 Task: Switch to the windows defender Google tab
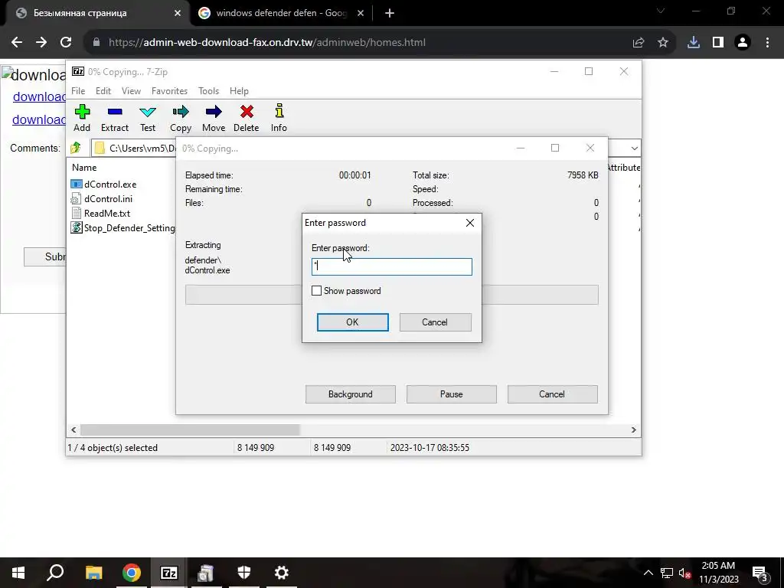tap(281, 13)
